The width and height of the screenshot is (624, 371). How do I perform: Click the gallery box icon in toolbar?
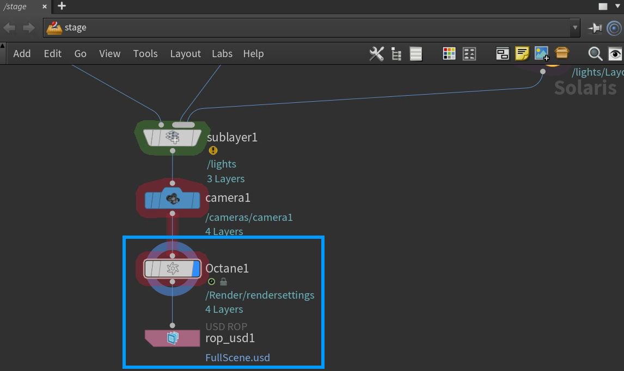(x=561, y=53)
